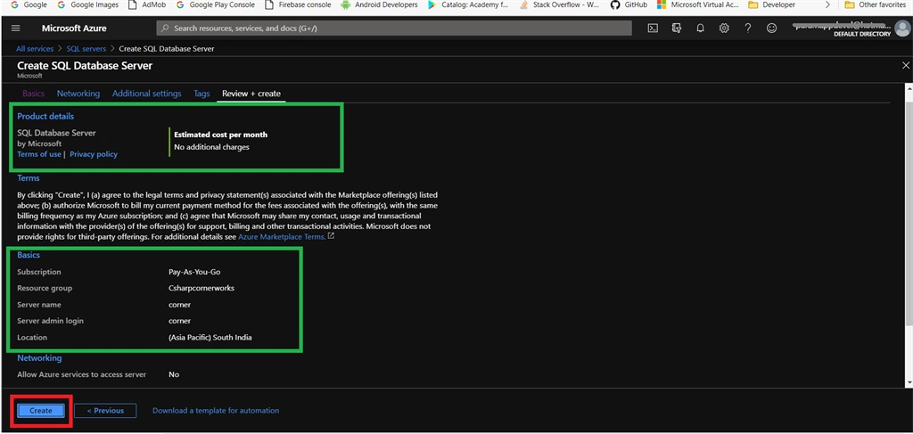The width and height of the screenshot is (913, 434).
Task: Open the Developer bookmarks folder
Action: 772,4
